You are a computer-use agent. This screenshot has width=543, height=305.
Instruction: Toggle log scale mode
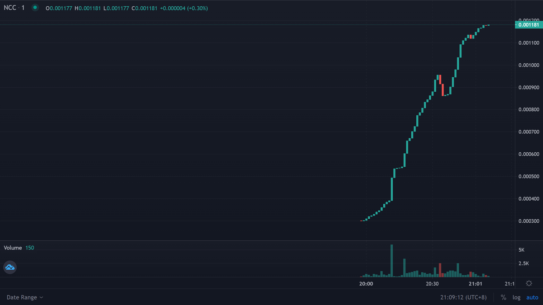pos(516,297)
